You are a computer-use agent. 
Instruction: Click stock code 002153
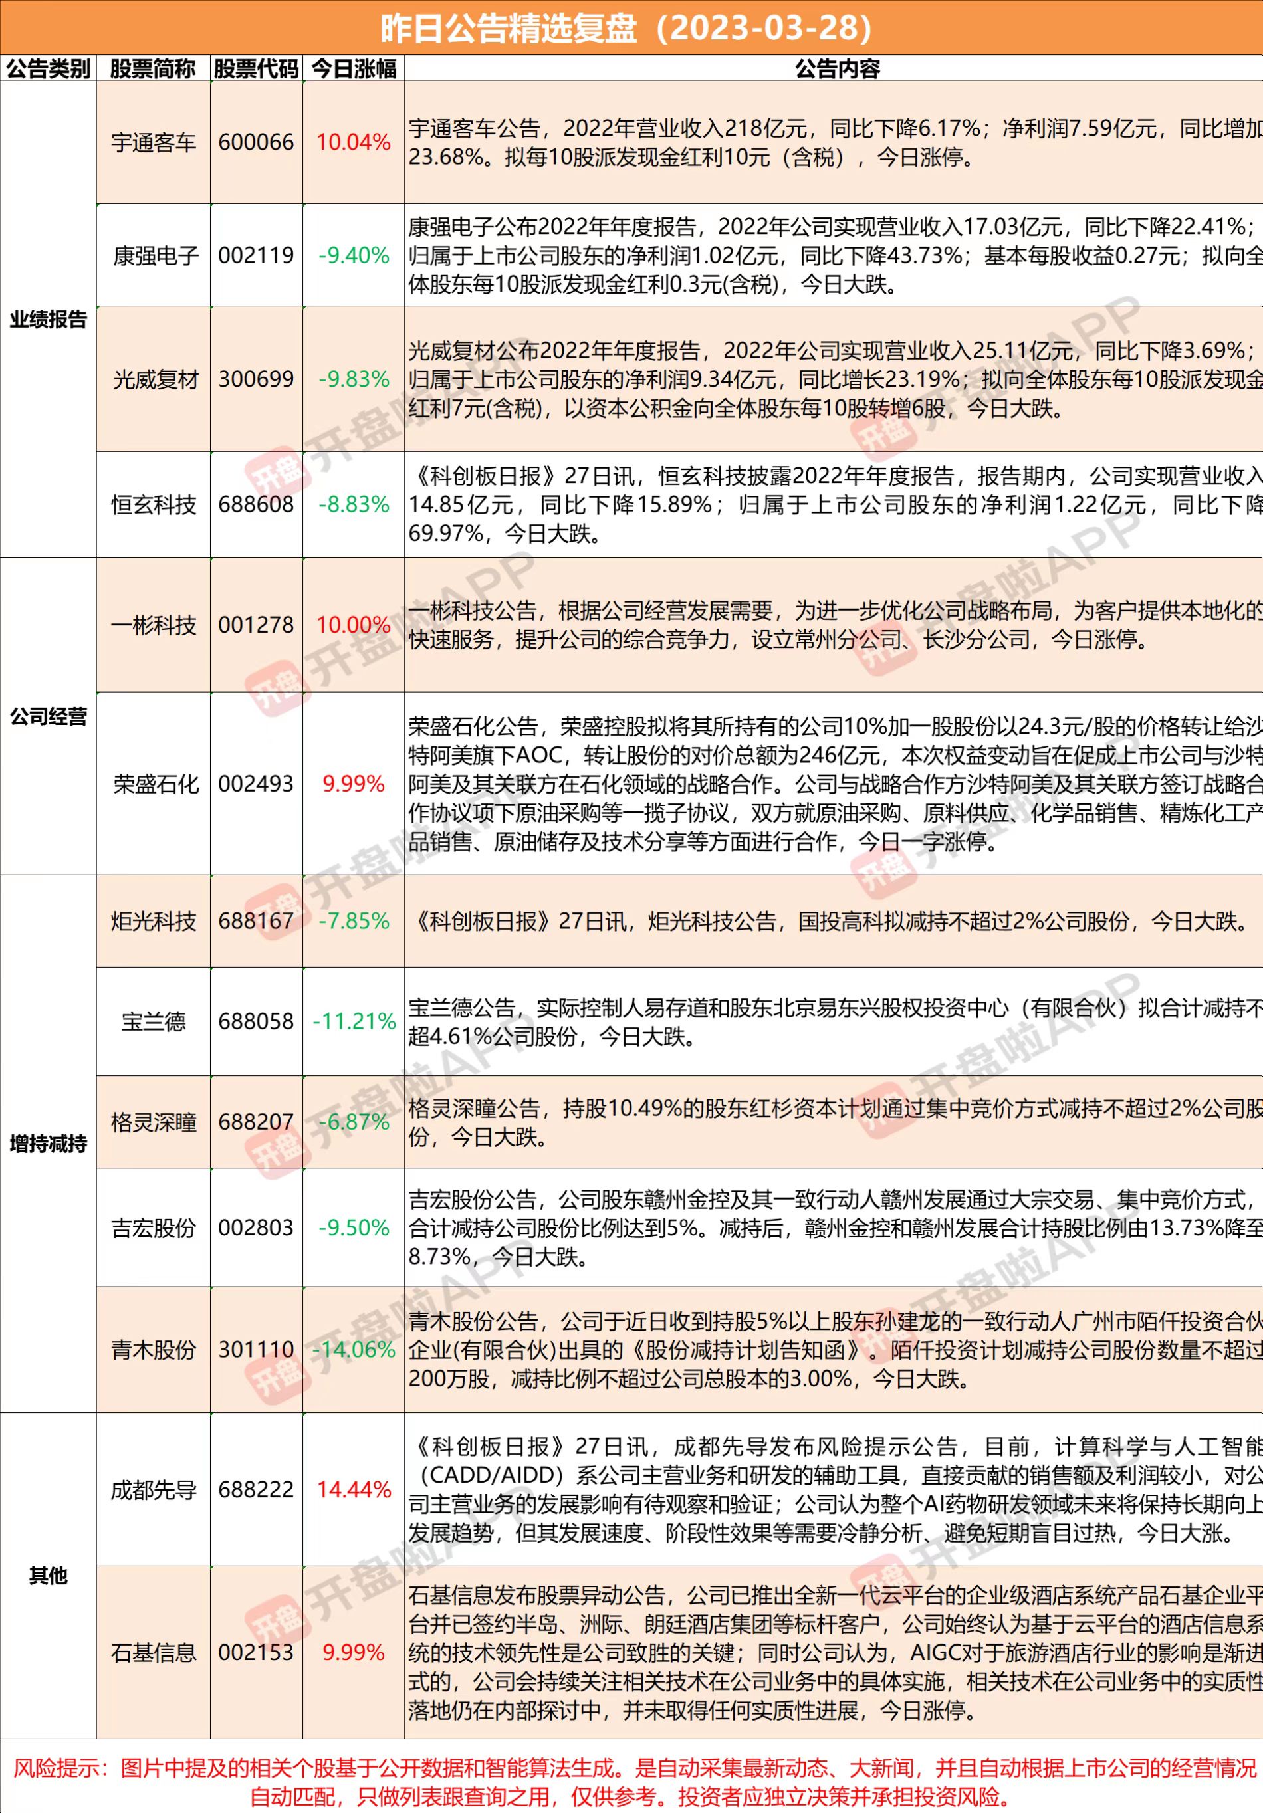click(256, 1652)
